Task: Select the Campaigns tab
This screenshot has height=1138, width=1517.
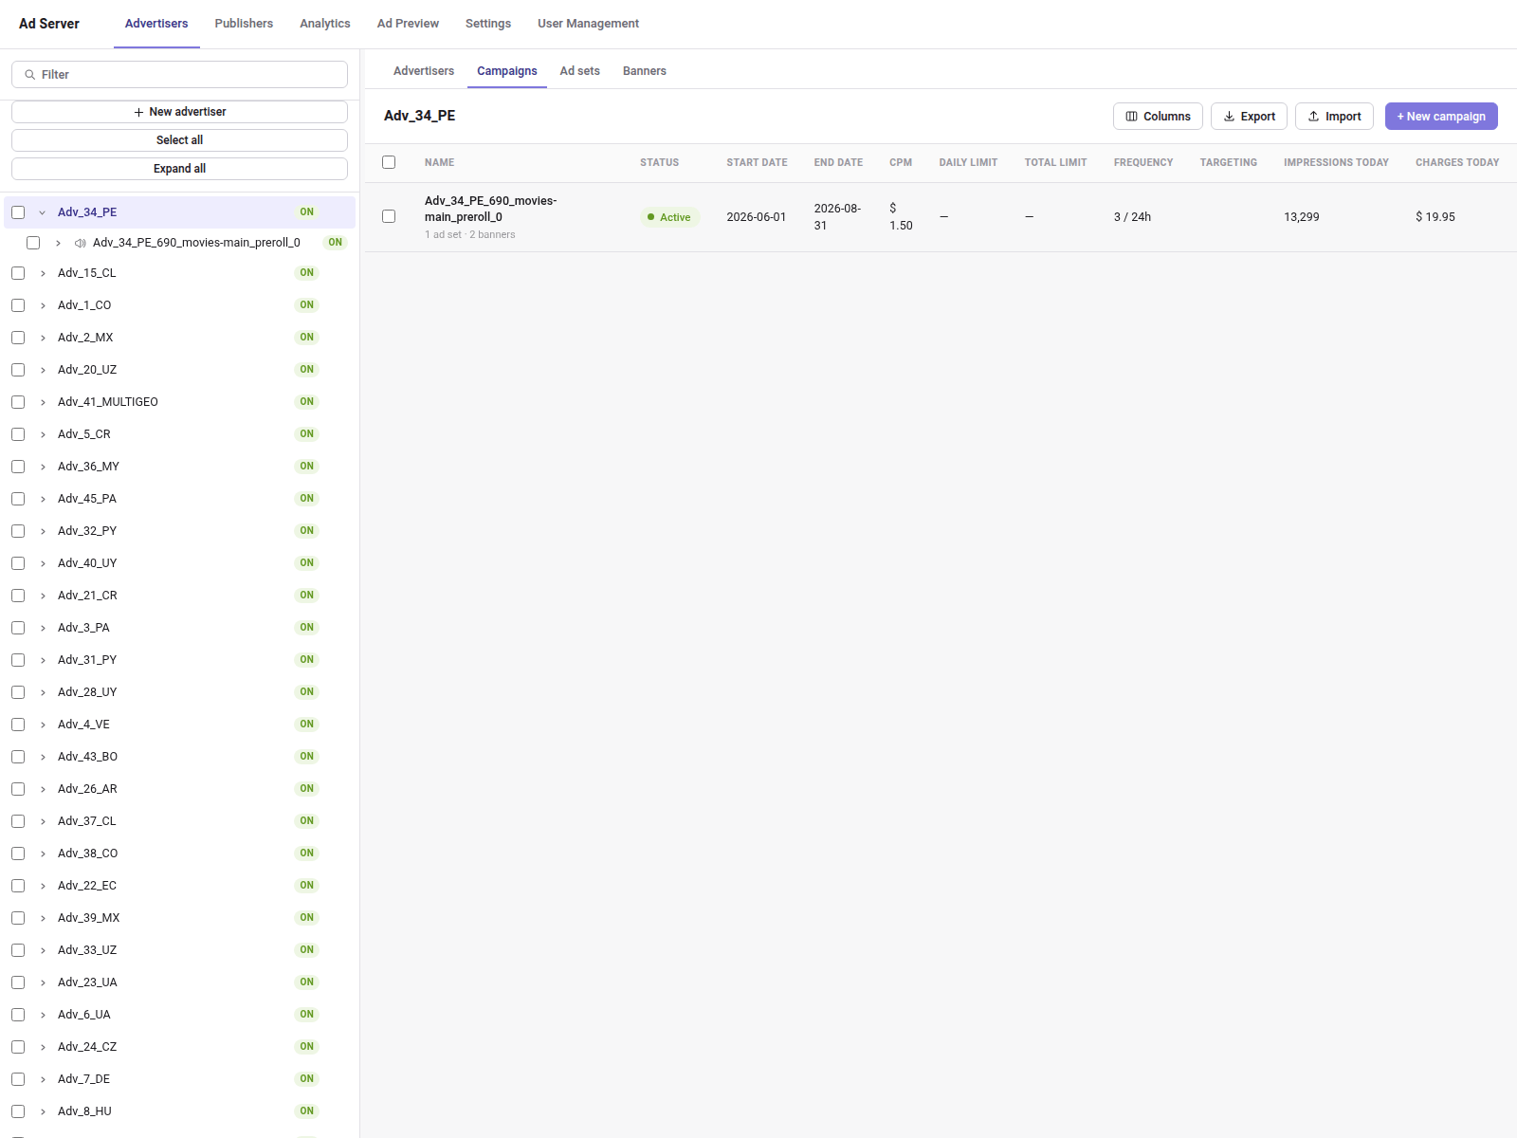Action: click(x=507, y=71)
